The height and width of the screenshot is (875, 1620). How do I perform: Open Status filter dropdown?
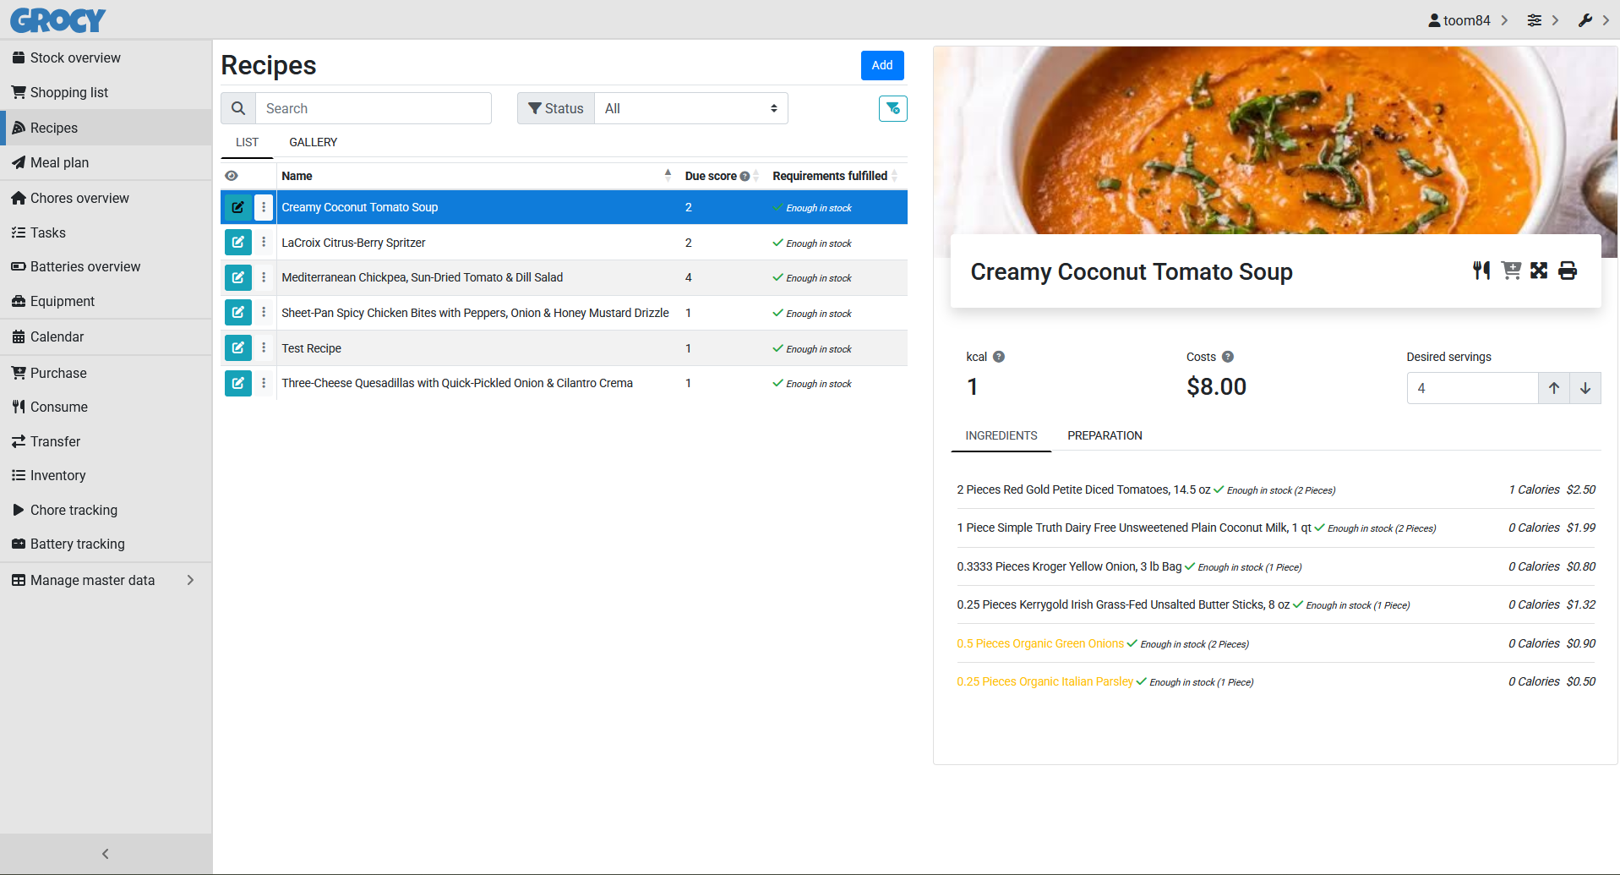[691, 108]
